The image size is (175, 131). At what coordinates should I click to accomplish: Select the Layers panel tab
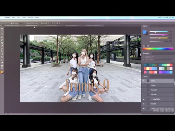[145, 77]
